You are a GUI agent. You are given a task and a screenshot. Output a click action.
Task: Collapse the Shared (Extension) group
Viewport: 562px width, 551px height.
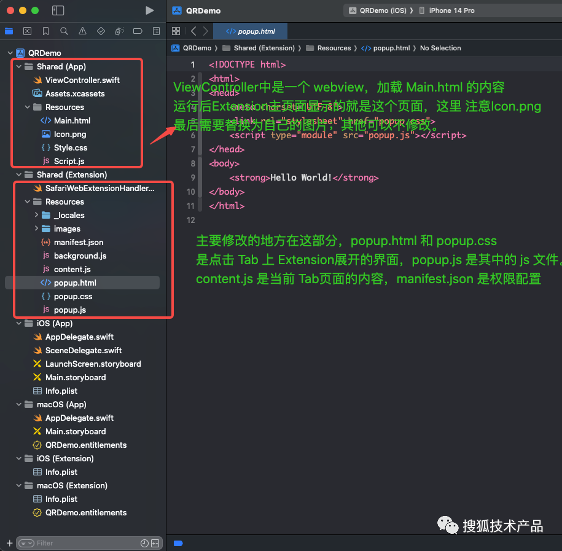tap(18, 174)
